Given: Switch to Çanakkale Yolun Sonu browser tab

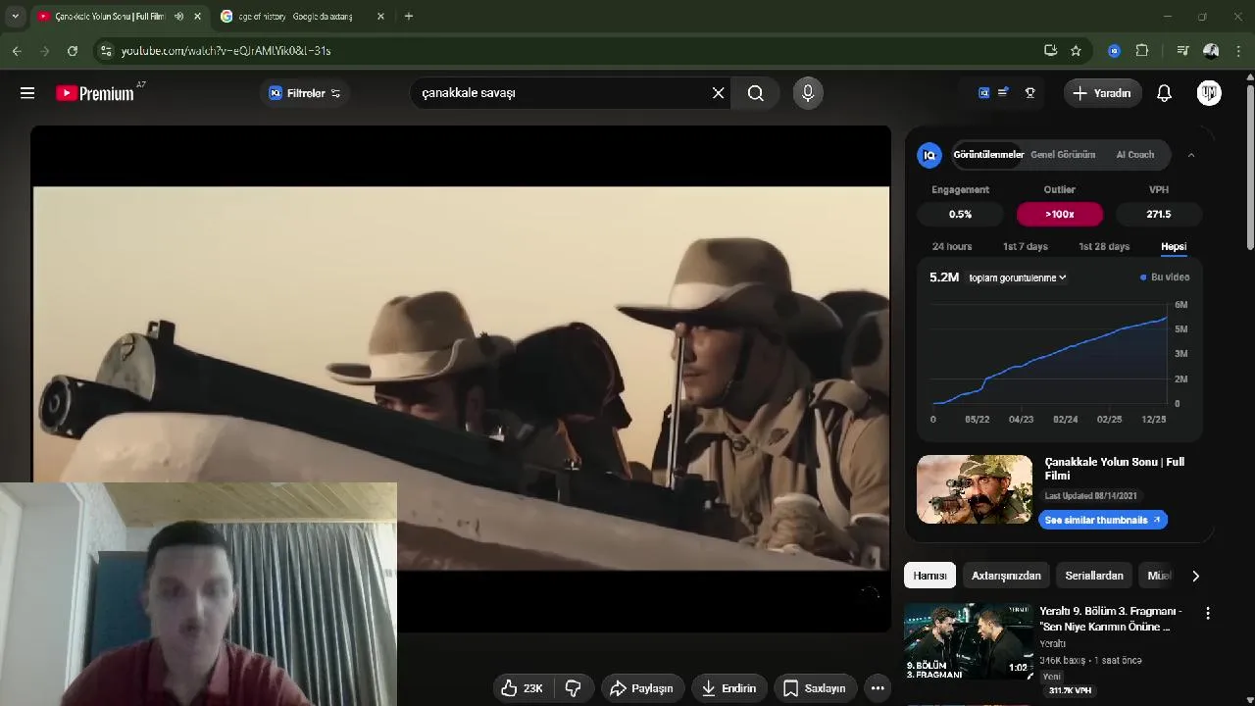Looking at the screenshot, I should (108, 17).
